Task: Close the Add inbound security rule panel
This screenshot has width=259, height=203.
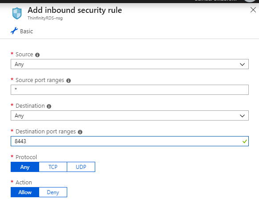Action: pos(253,10)
